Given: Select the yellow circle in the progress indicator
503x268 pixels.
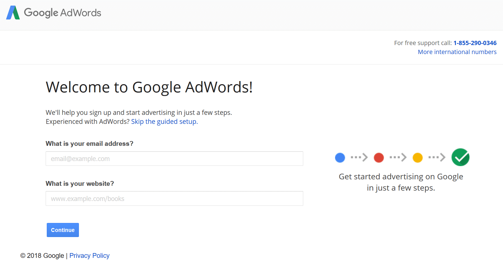Looking at the screenshot, I should tap(418, 158).
